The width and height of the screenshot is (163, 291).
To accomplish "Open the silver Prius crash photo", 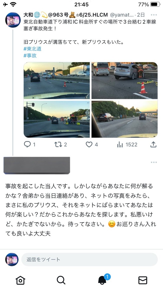I will click(x=125, y=81).
